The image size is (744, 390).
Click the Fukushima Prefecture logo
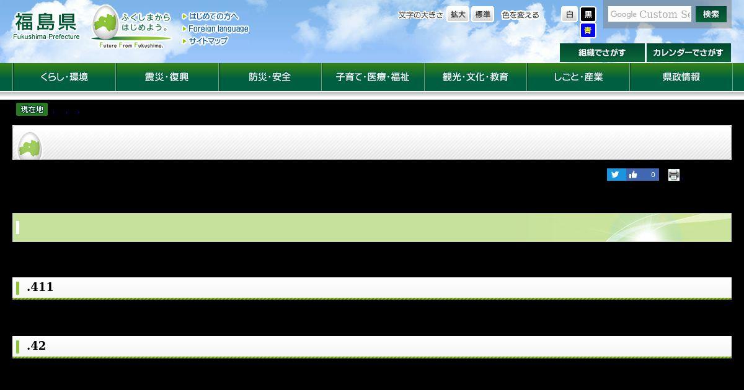pos(46,26)
